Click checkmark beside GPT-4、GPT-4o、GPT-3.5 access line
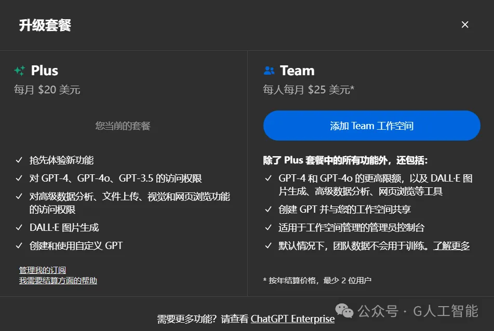The height and width of the screenshot is (331, 494). (19, 178)
